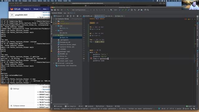The image size is (199, 112).
Task: Click the Git update project icon
Action: tap(119, 10)
